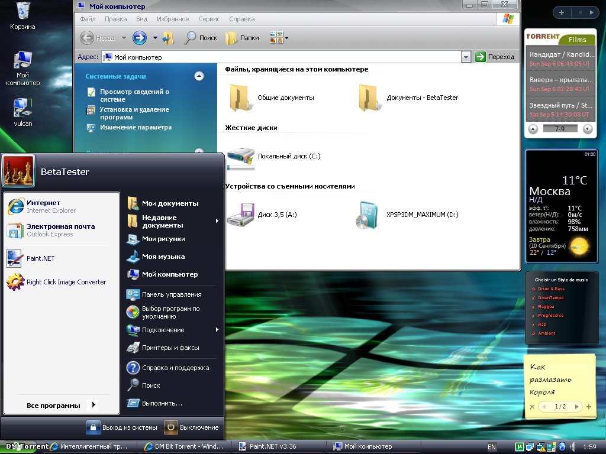Open the Справка menu in Explorer

tap(241, 19)
